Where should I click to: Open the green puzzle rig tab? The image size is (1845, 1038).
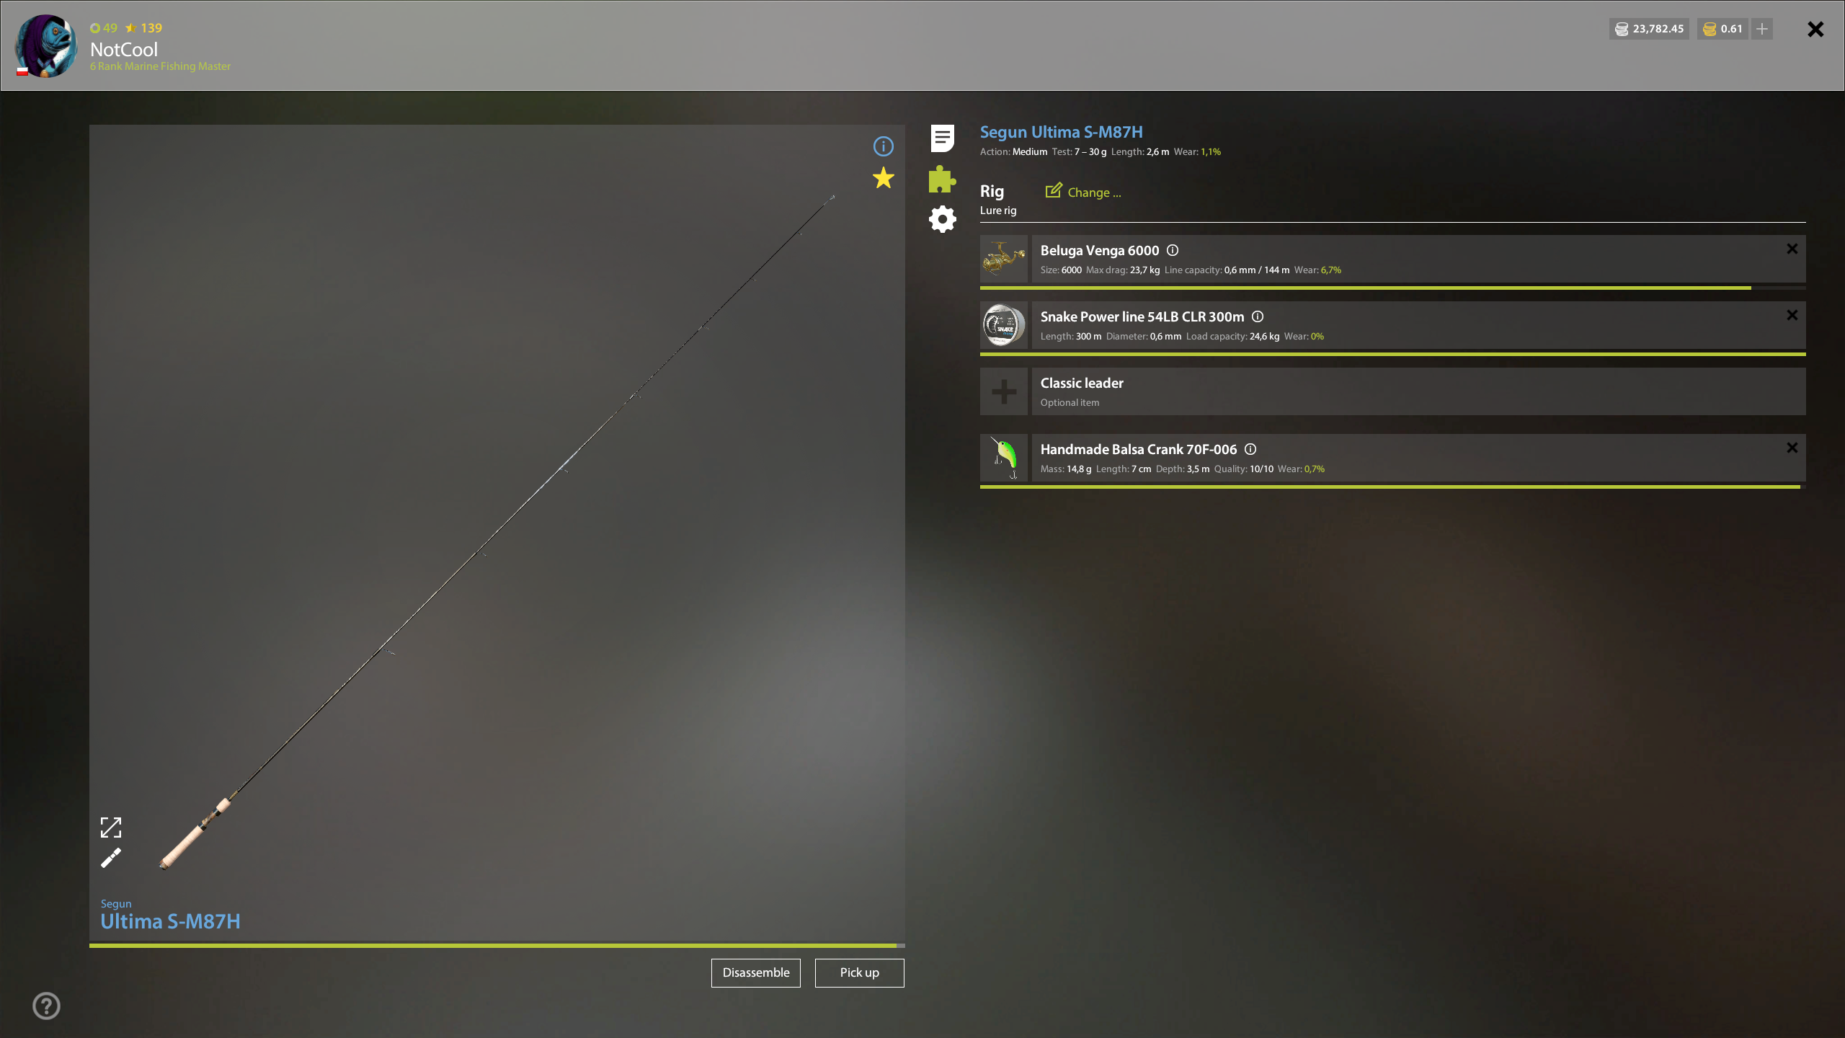[942, 179]
